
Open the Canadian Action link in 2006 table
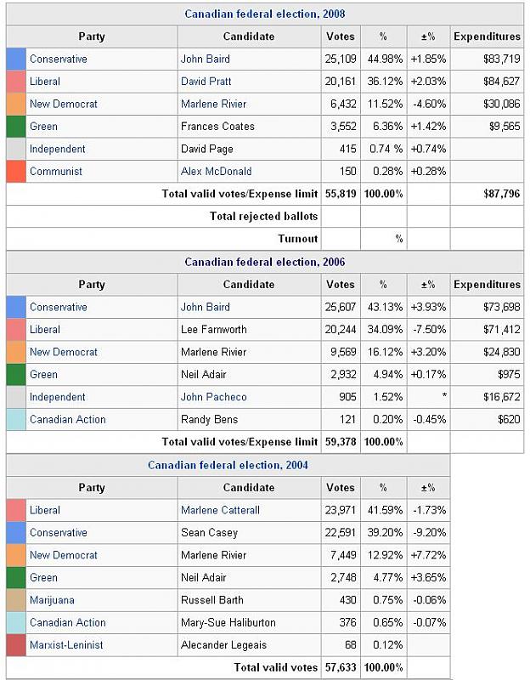coord(68,420)
